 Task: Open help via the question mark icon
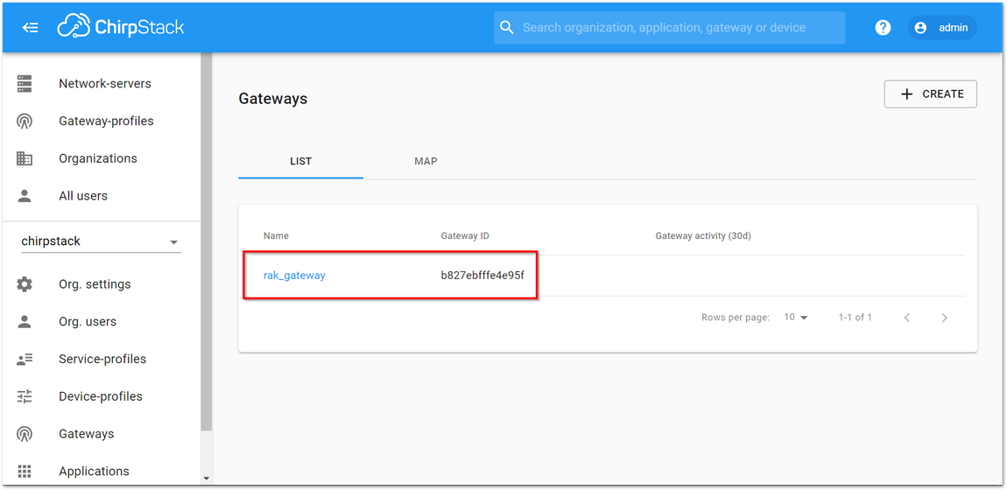[883, 28]
